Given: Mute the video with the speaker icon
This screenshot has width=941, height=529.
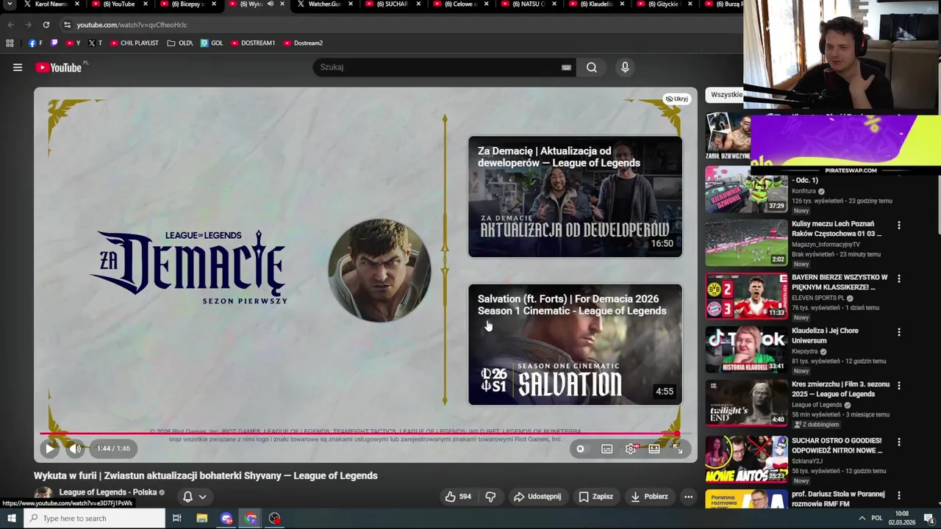Looking at the screenshot, I should click(75, 448).
